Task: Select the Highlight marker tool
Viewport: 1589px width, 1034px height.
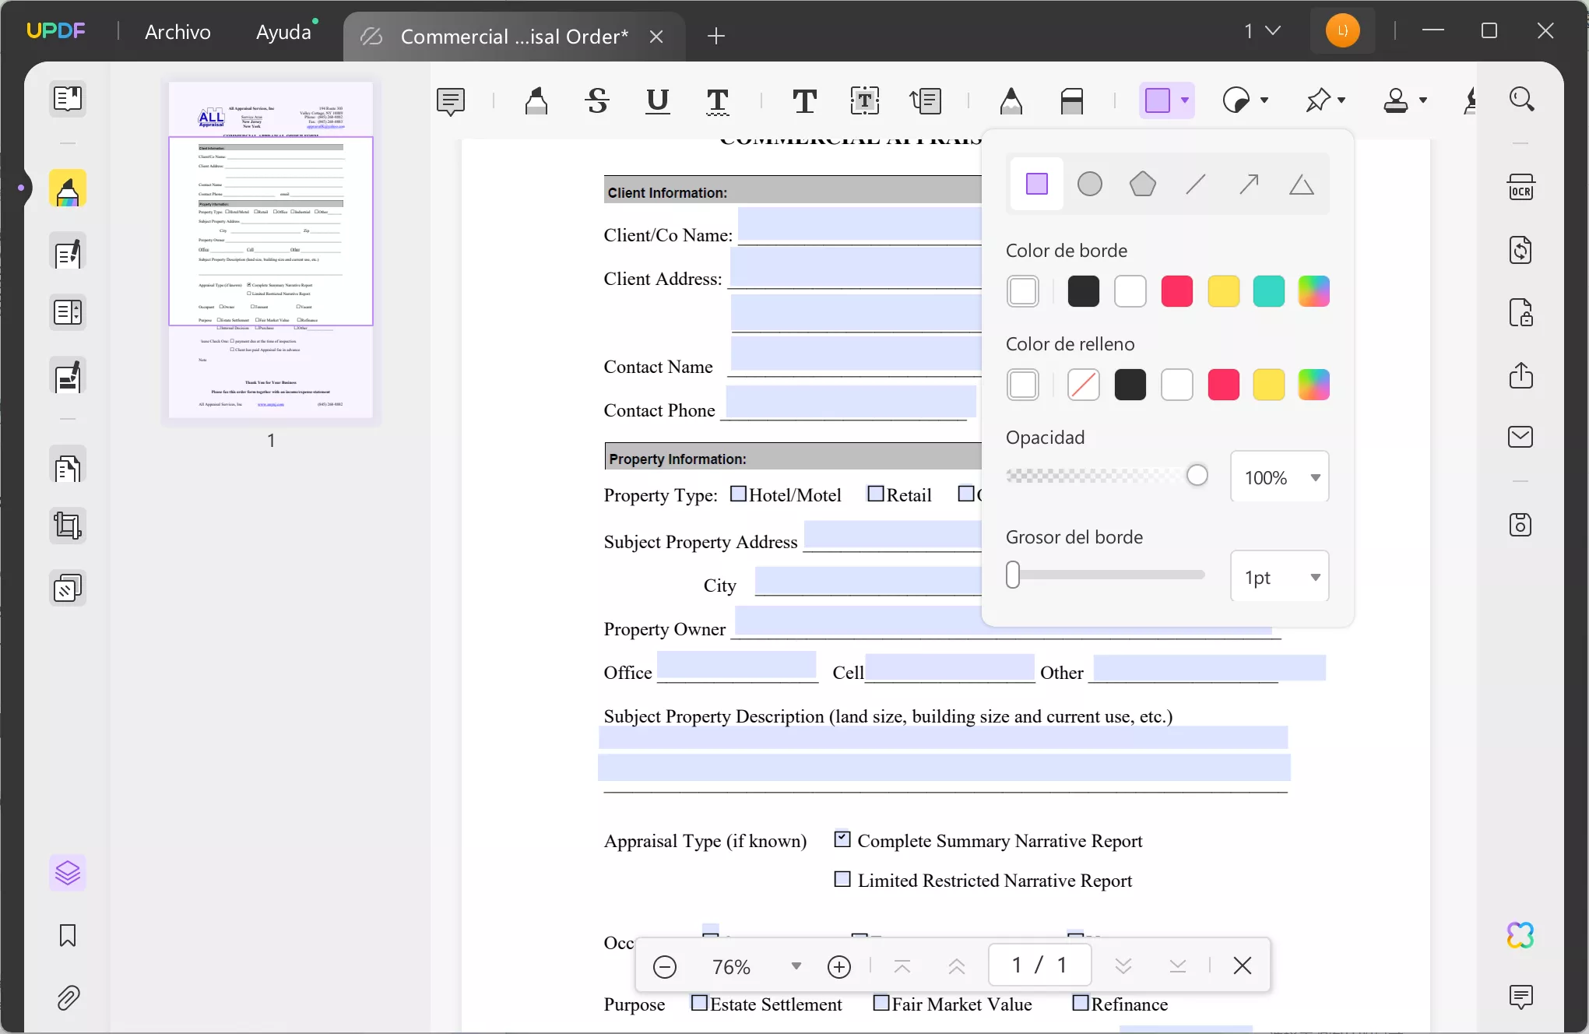Action: click(536, 100)
